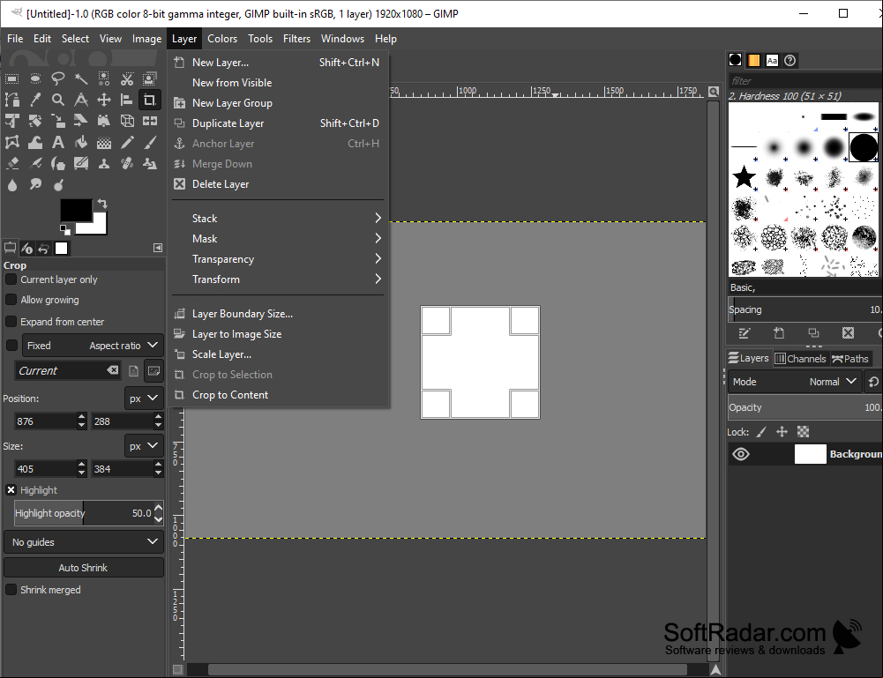Check Expand from center option

[11, 322]
